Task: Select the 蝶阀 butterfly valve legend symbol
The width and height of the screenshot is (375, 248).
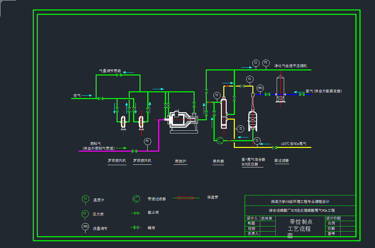Action: 136,227
